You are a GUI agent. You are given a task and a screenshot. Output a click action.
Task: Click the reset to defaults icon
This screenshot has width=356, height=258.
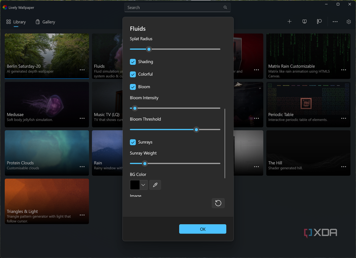(x=218, y=203)
